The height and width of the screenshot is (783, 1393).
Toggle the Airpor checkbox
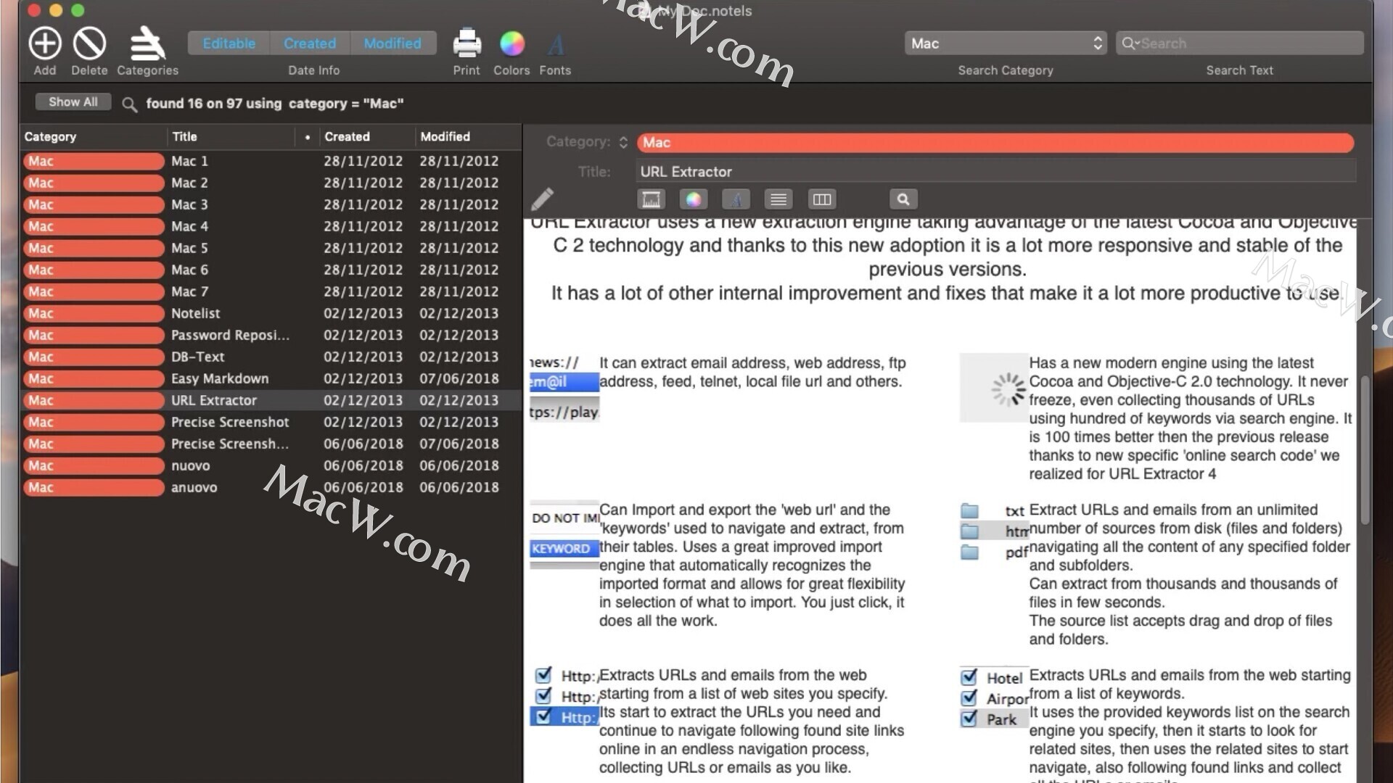969,698
